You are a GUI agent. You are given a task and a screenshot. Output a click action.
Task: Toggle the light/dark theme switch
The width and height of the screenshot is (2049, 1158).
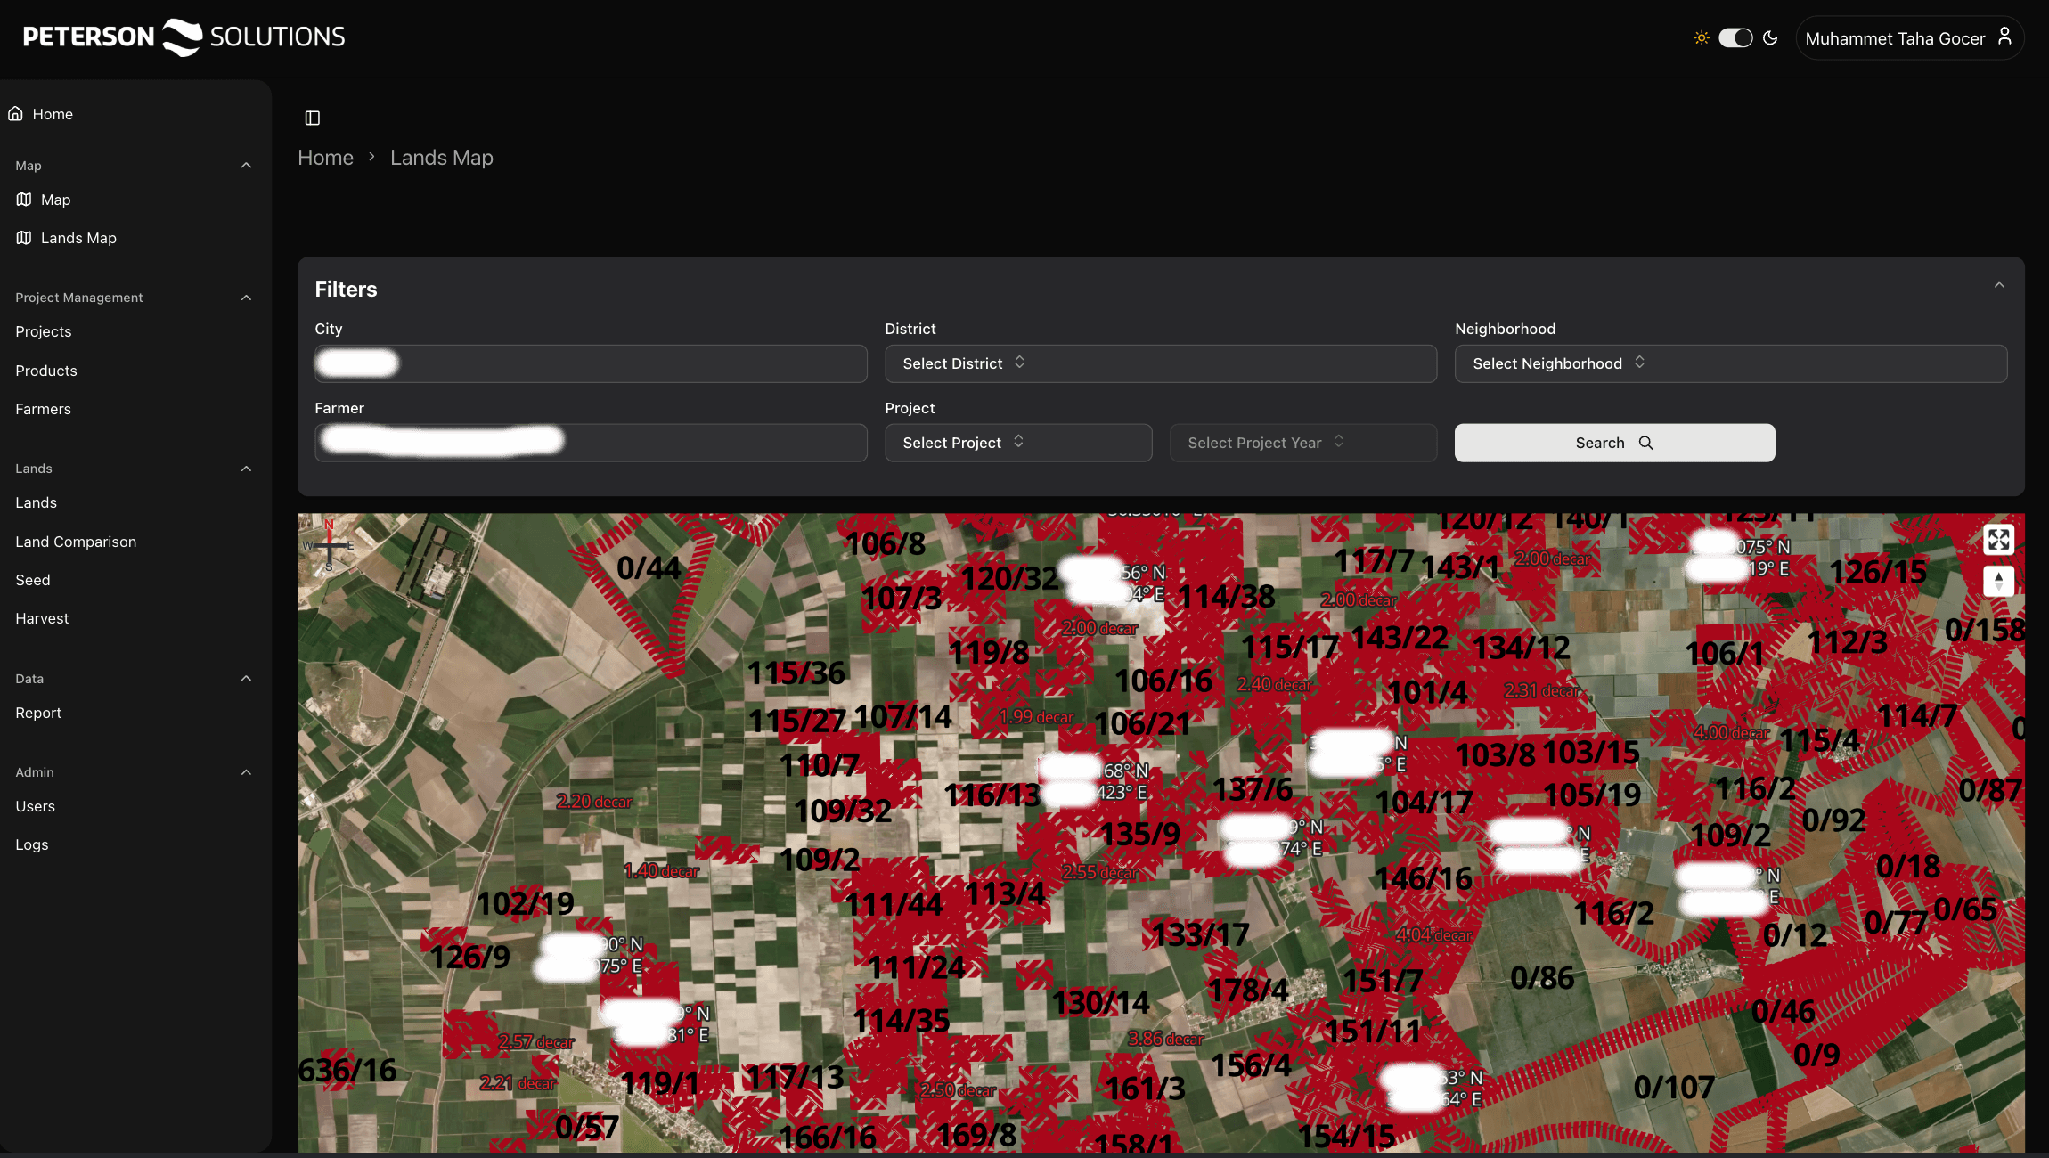1735,38
